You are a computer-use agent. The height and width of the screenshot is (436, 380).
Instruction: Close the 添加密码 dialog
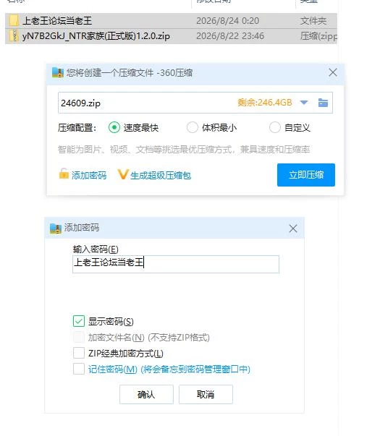pos(293,228)
